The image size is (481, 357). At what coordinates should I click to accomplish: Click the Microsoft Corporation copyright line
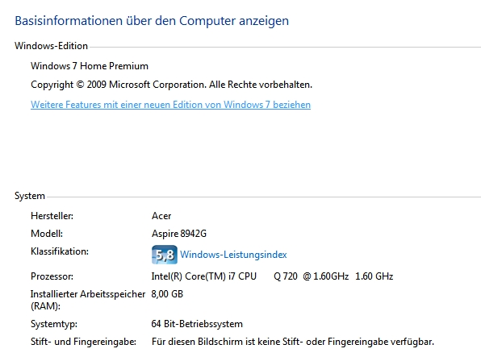point(171,85)
